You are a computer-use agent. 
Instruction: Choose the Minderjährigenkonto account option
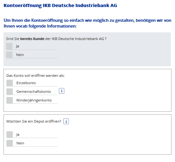tap(32, 100)
